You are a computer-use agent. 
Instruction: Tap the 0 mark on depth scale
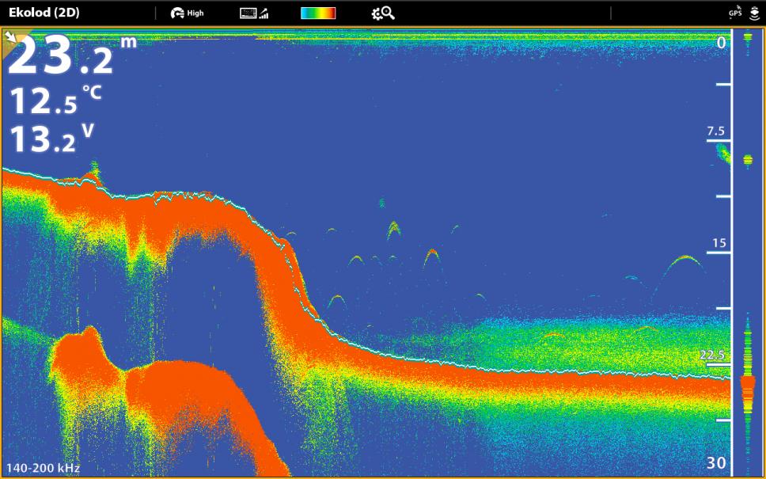720,43
